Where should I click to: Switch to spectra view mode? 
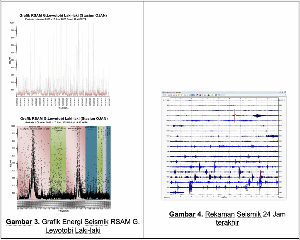coord(195,95)
